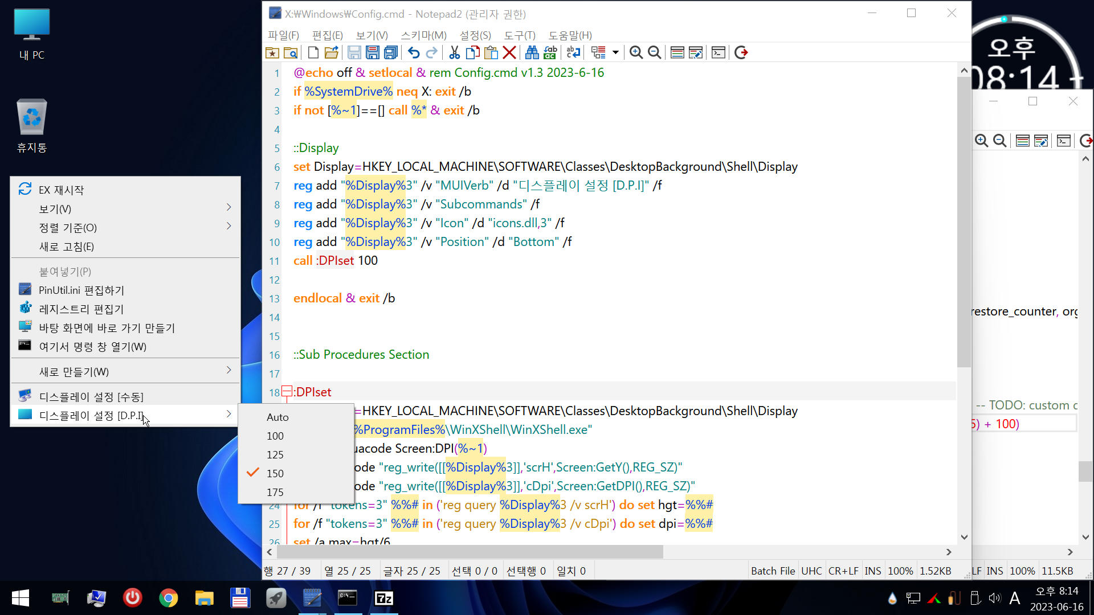Open 7z from the taskbar
The height and width of the screenshot is (615, 1094).
(x=384, y=598)
